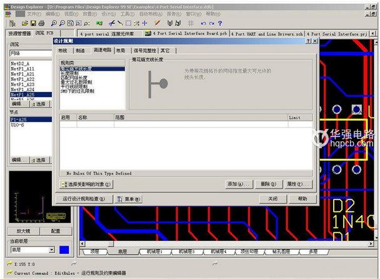This screenshot has width=380, height=279.
Task: Switch to the 布线 rules tab
Action: (63, 50)
